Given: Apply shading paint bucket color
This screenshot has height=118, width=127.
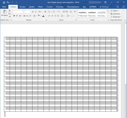Looking at the screenshot, I should click(68, 16).
